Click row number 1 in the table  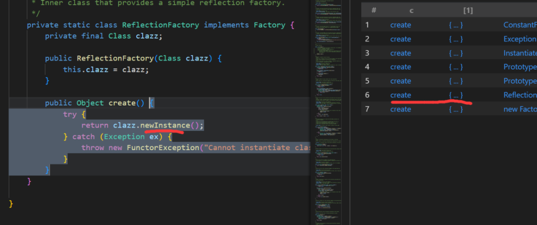(367, 25)
